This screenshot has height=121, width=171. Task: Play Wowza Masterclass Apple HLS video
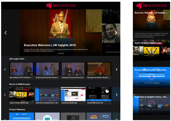click(x=152, y=76)
